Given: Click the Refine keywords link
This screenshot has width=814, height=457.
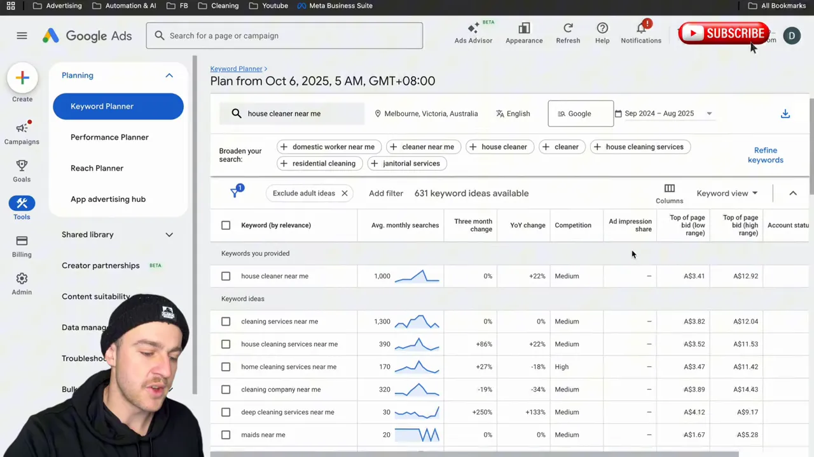Looking at the screenshot, I should click(765, 155).
